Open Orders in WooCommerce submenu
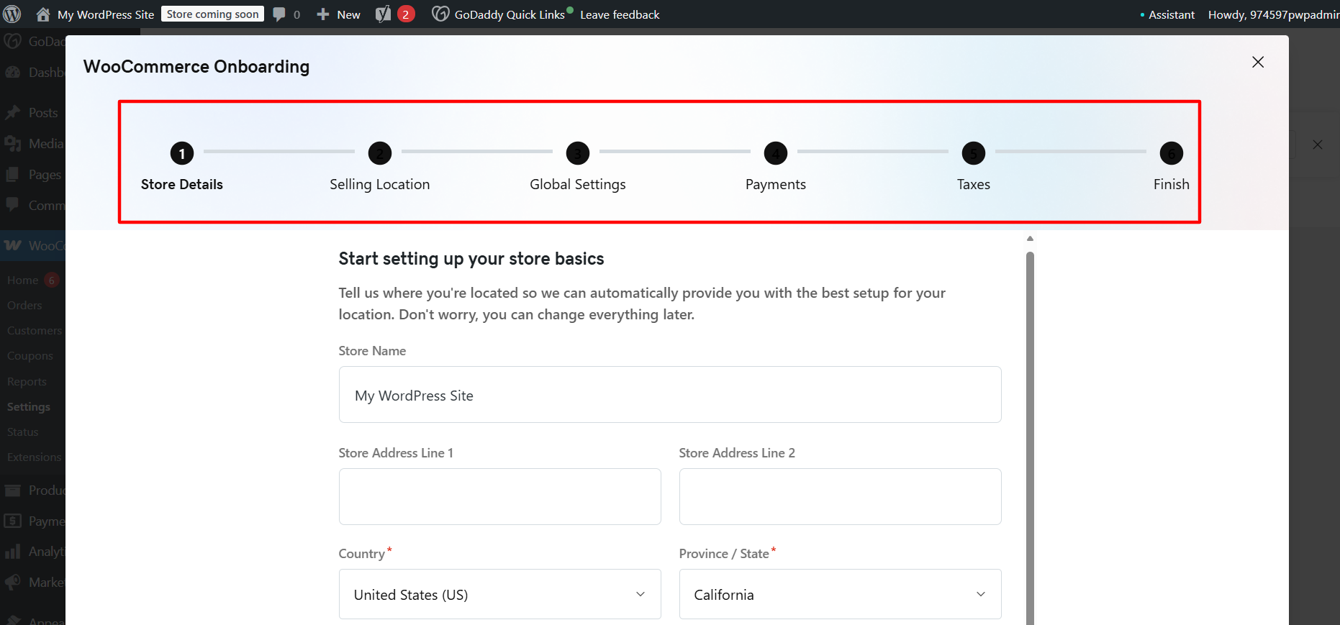This screenshot has height=625, width=1340. (x=24, y=306)
